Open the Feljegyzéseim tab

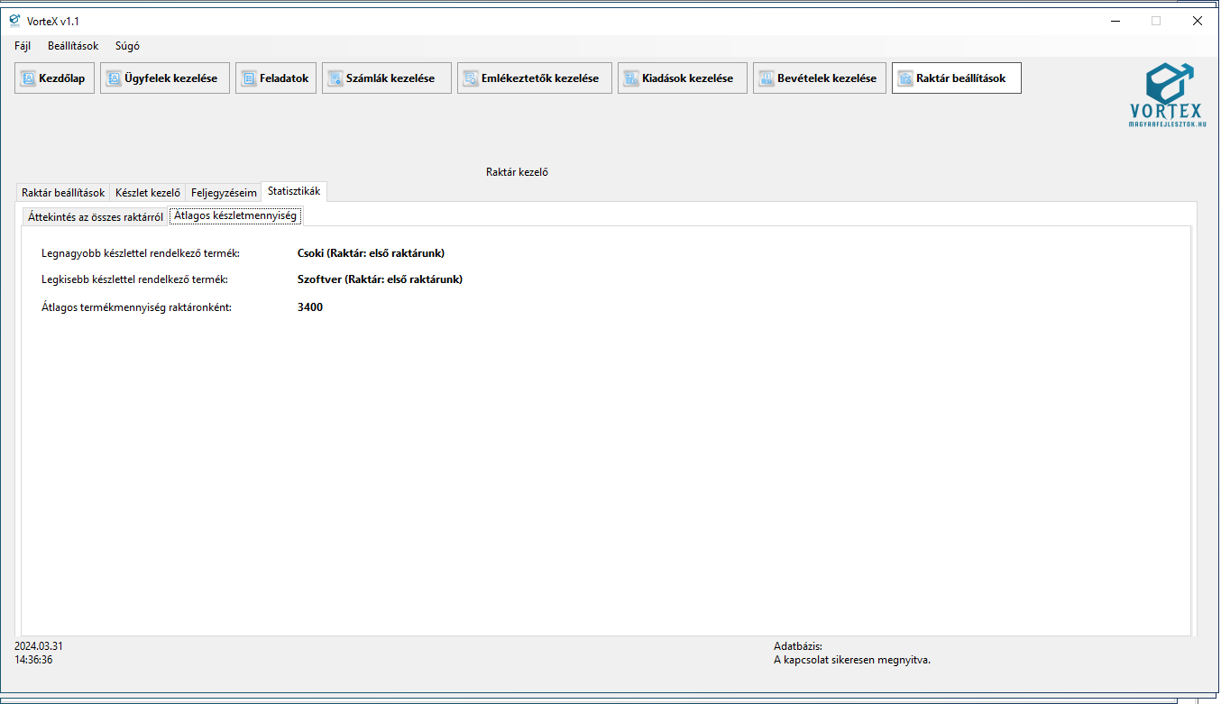[x=224, y=193]
